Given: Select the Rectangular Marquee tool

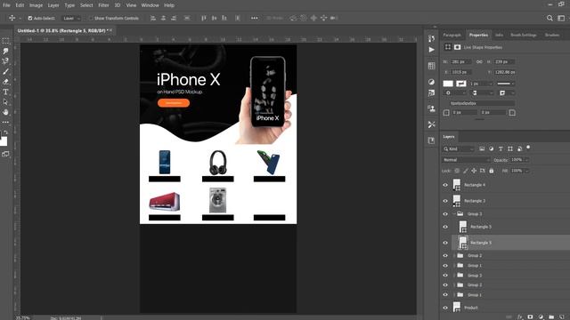Looking at the screenshot, I should click(x=5, y=41).
